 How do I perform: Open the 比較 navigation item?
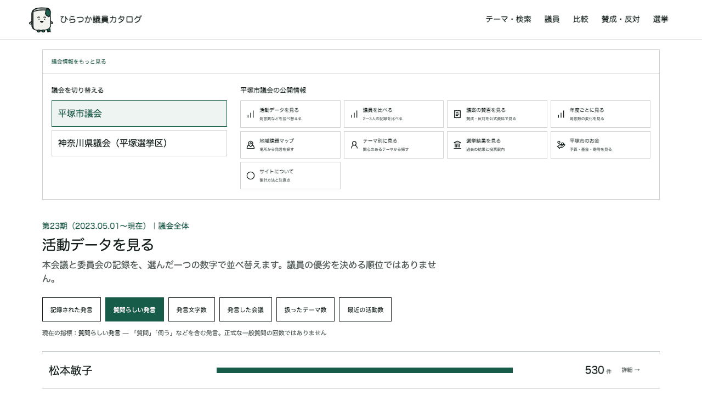tap(581, 19)
